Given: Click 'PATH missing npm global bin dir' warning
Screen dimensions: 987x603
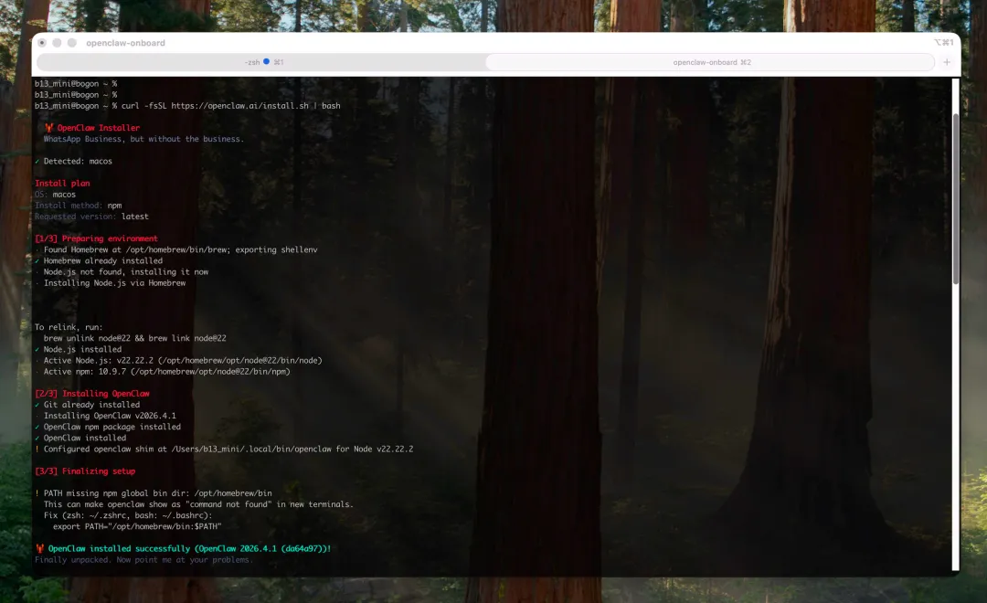Looking at the screenshot, I should pyautogui.click(x=154, y=493).
